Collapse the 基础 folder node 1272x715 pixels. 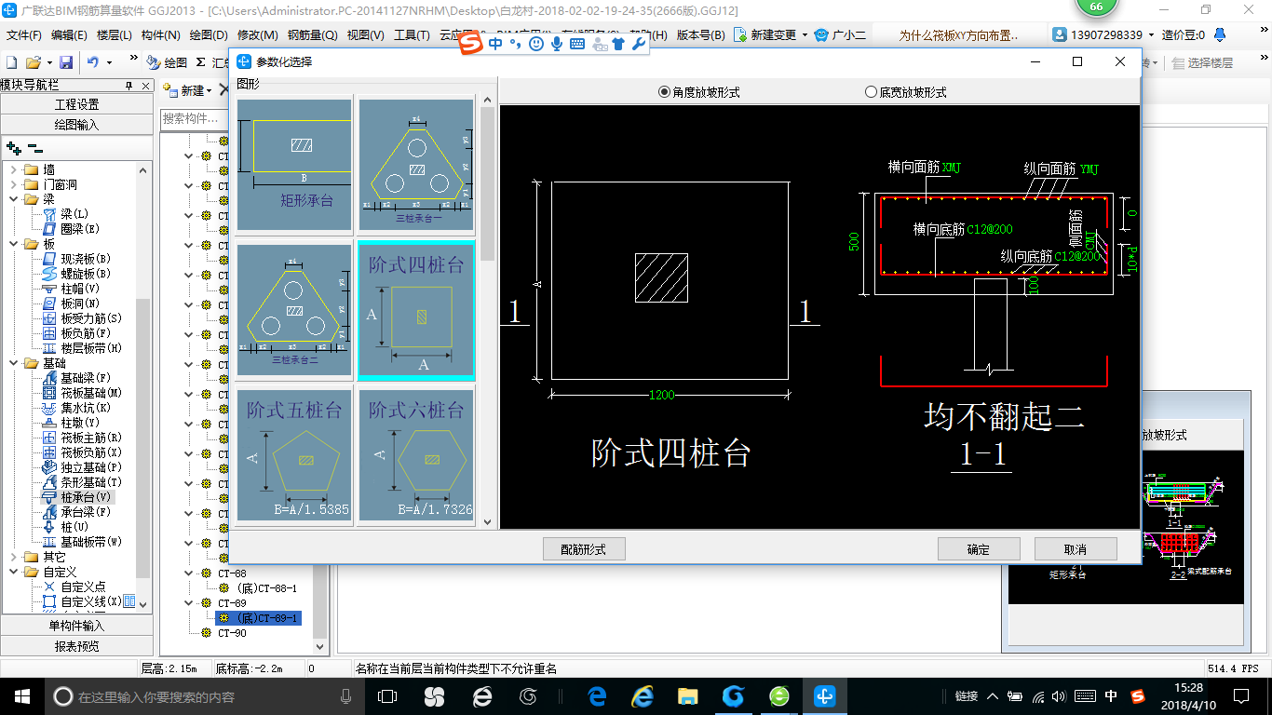(x=13, y=363)
